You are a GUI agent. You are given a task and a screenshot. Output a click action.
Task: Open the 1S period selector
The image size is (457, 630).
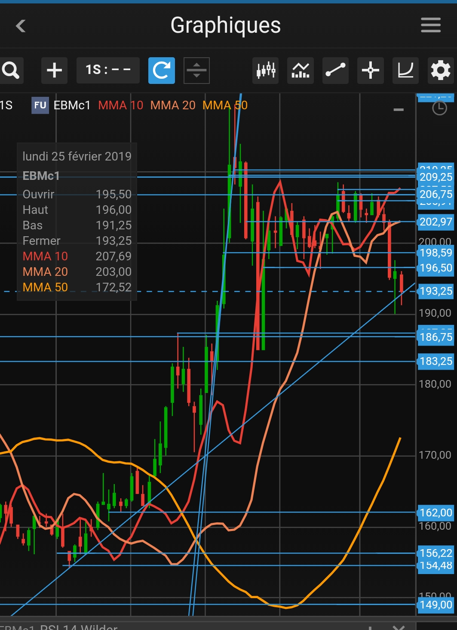(x=108, y=70)
